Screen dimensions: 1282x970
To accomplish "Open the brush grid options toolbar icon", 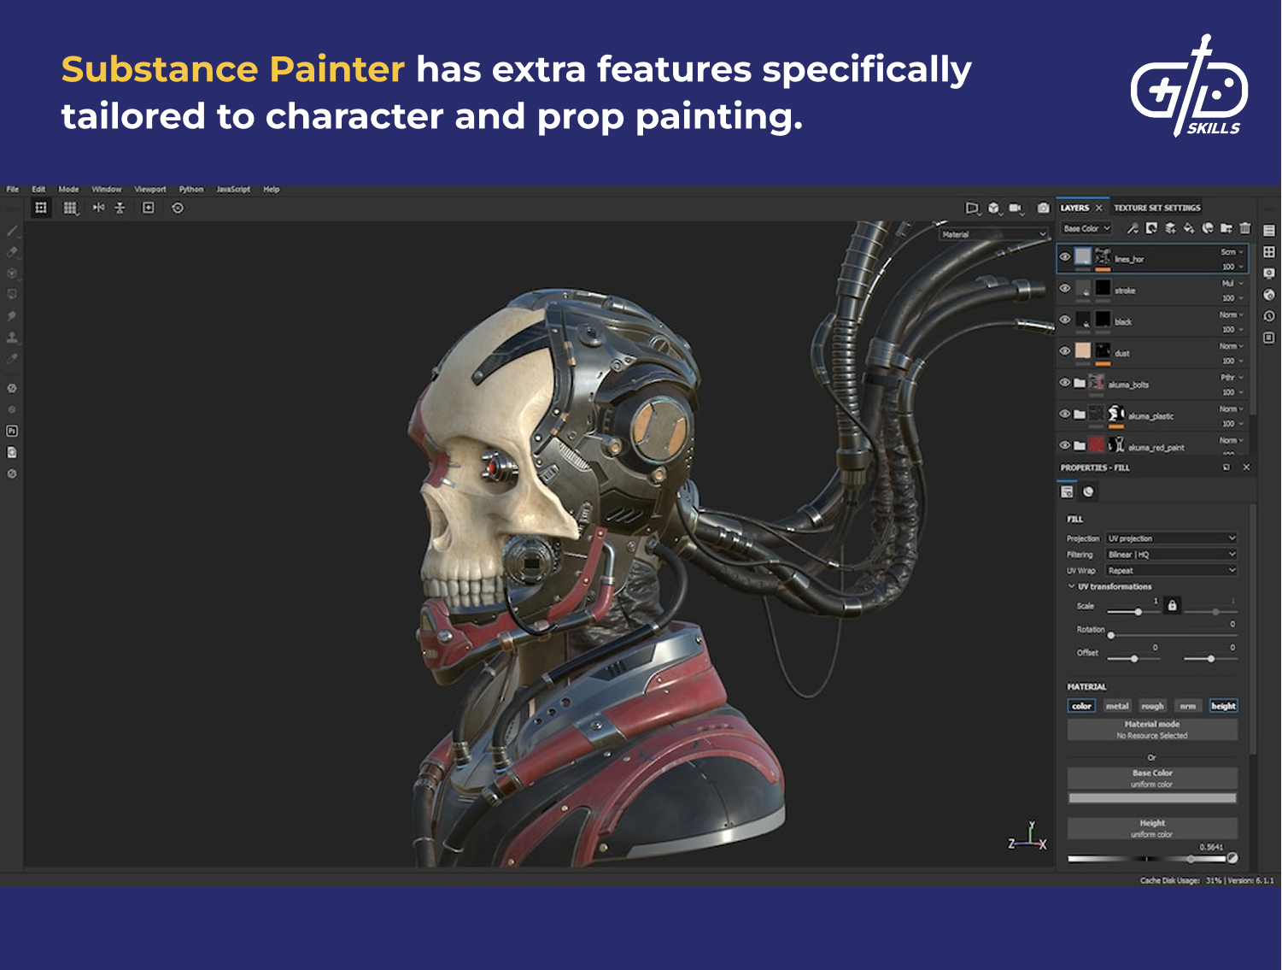I will click(71, 208).
